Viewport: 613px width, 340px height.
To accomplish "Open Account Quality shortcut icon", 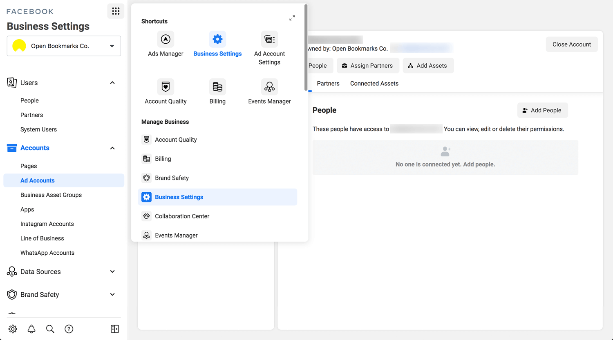I will pos(166,87).
